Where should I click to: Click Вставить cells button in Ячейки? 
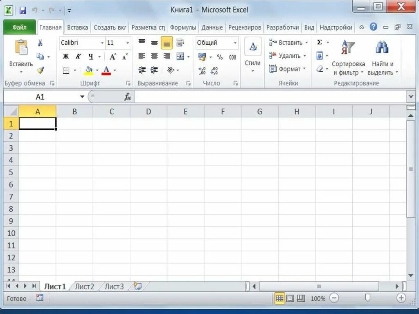click(288, 43)
